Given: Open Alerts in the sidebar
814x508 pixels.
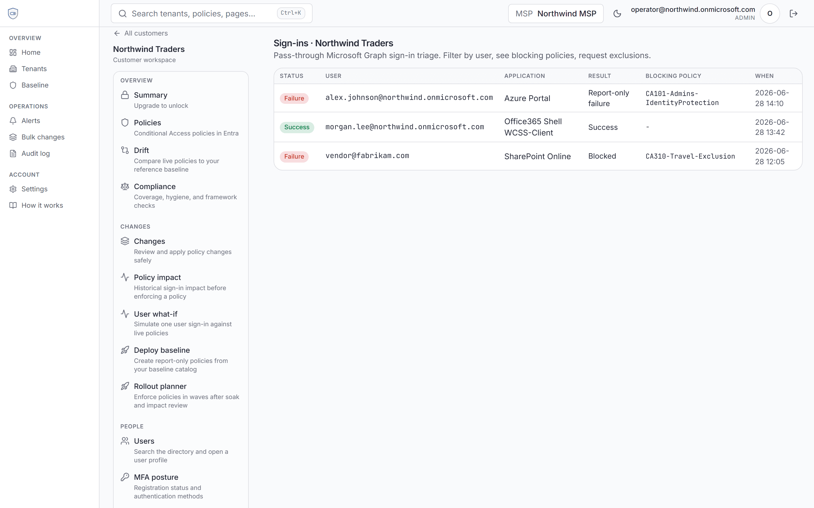Looking at the screenshot, I should (x=49, y=121).
